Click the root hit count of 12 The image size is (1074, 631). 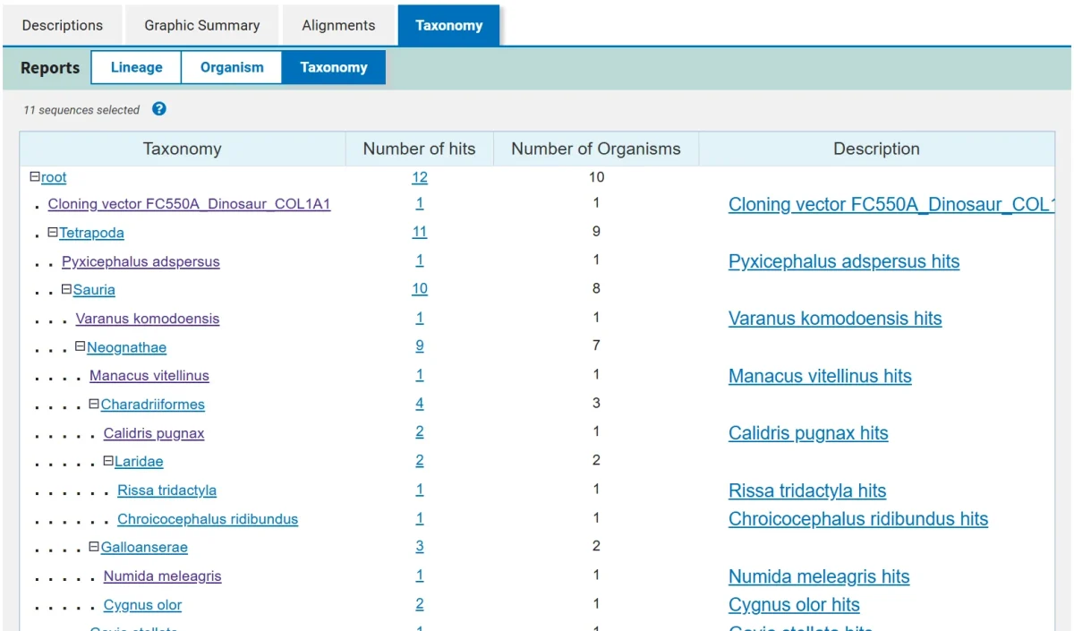click(419, 177)
